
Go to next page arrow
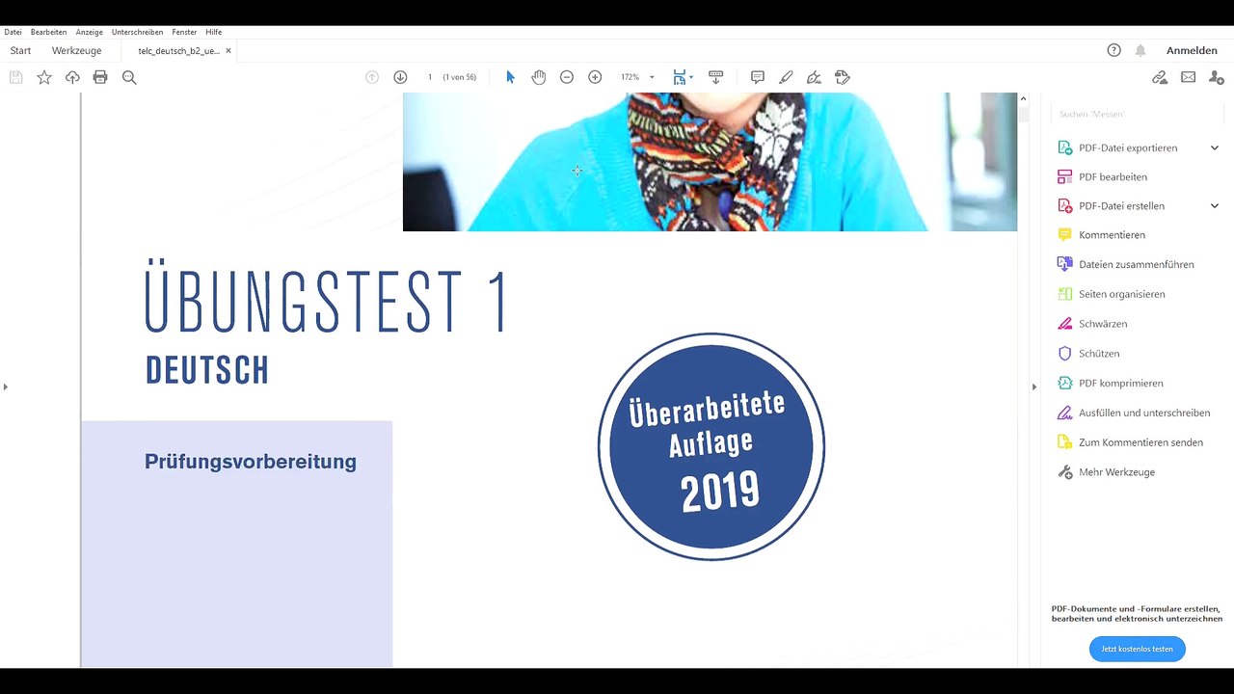(400, 77)
